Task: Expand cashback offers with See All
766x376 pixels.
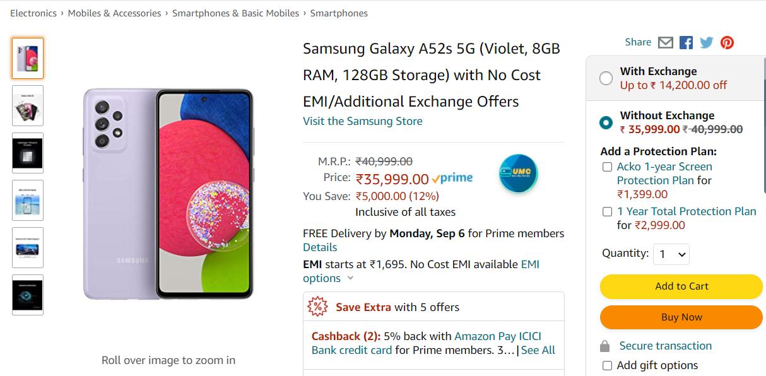Action: [x=538, y=350]
